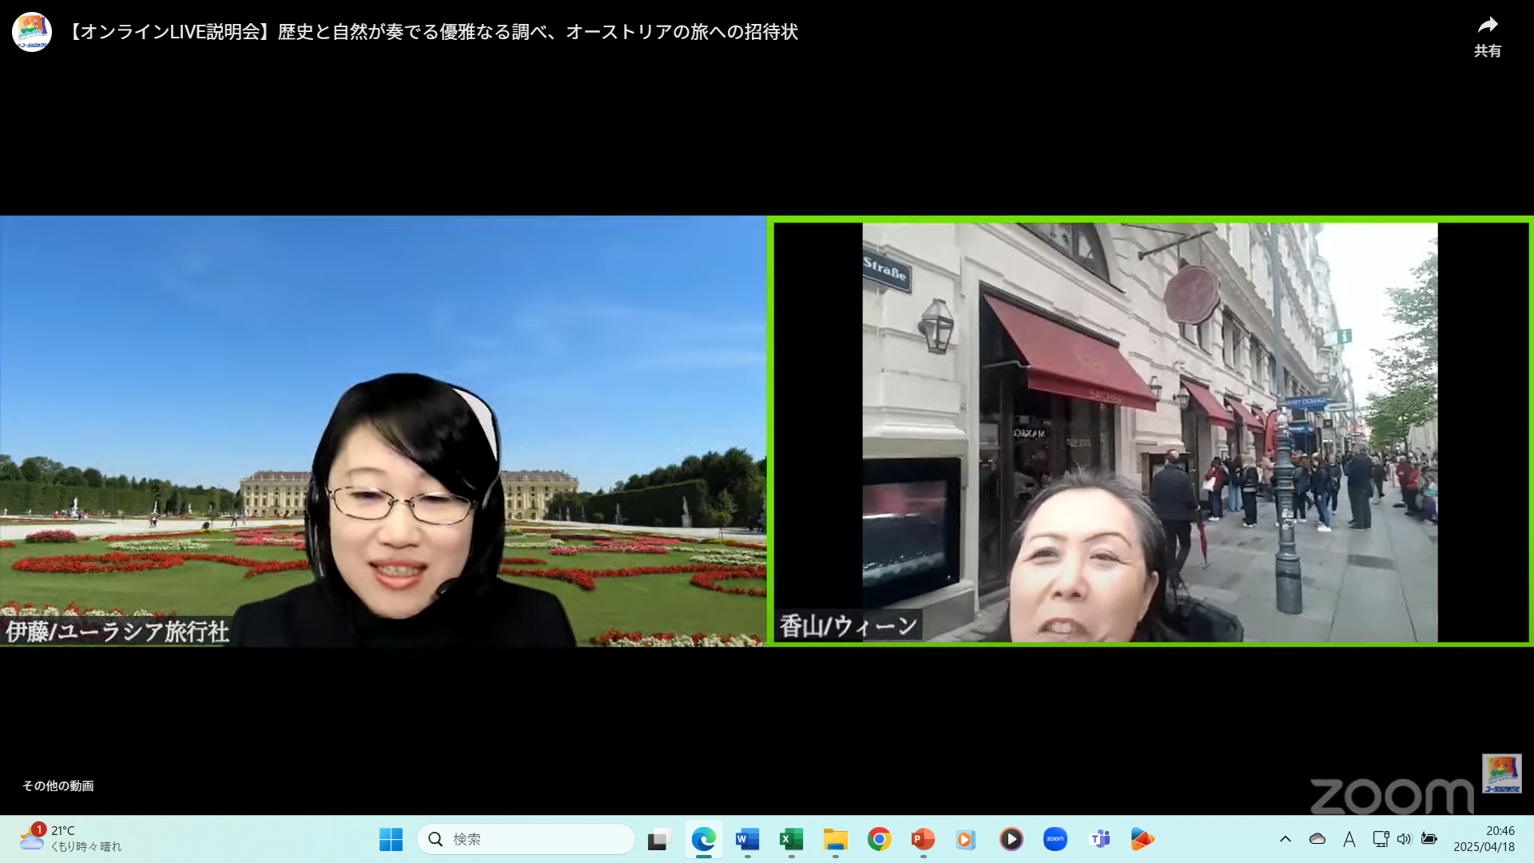Open File Explorer from taskbar
This screenshot has width=1534, height=863.
pos(835,839)
